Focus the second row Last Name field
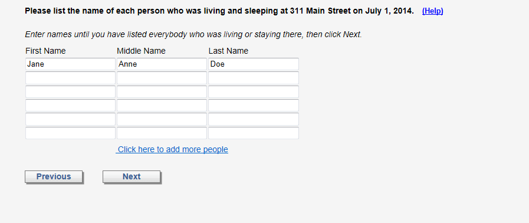Image resolution: width=529 pixels, height=223 pixels. (x=254, y=78)
